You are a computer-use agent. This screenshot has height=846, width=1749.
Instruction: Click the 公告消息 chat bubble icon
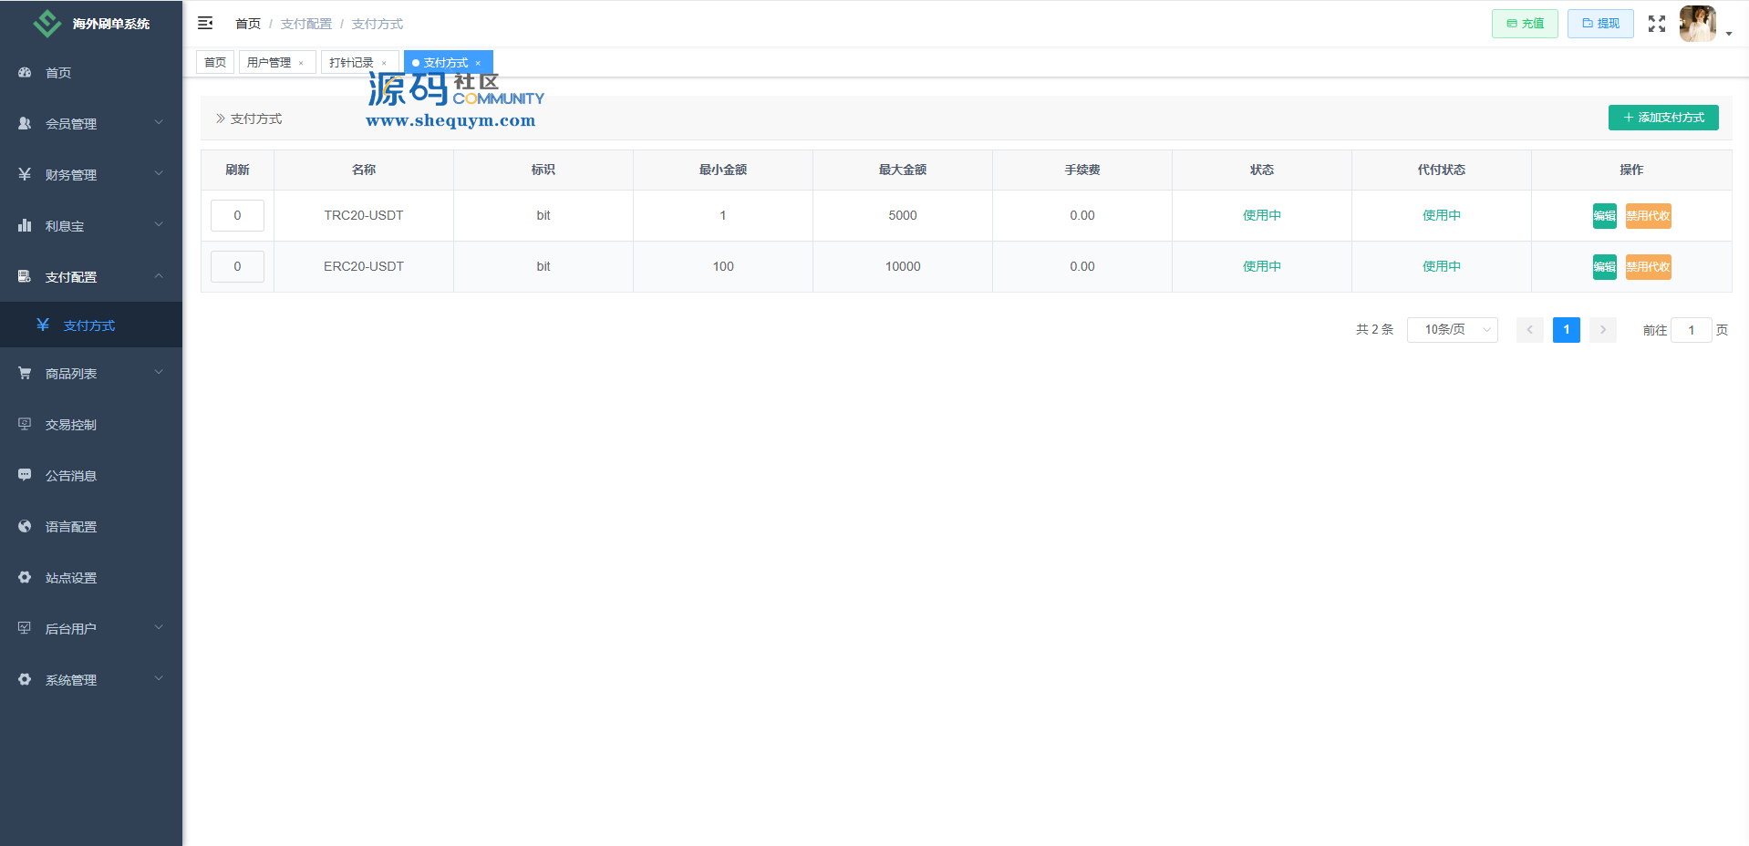[25, 475]
